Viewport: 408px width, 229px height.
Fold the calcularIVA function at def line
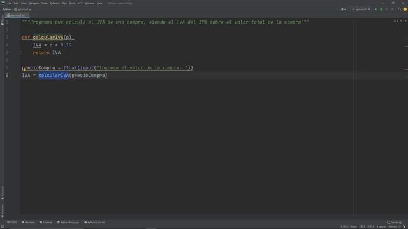click(x=20, y=38)
